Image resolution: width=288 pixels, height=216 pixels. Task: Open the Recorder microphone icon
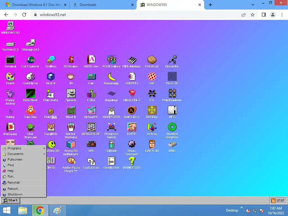(x=172, y=62)
